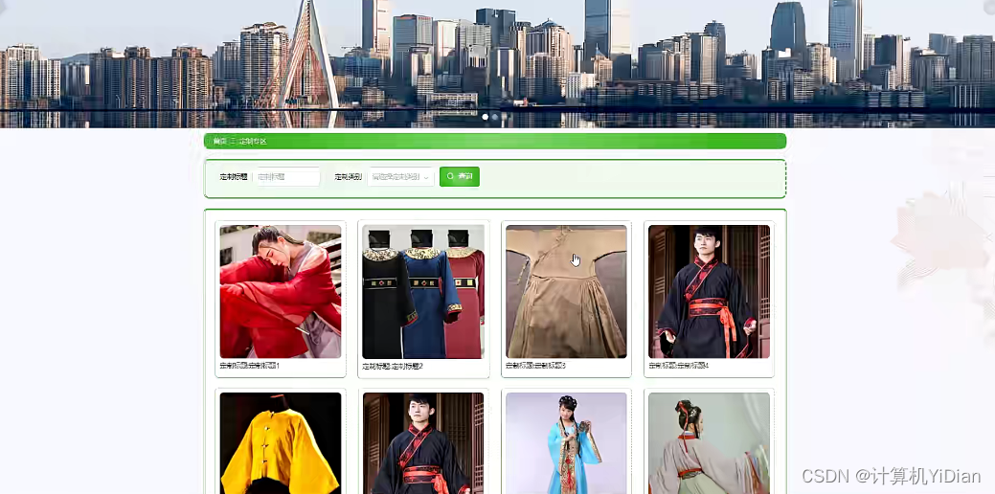Click the caption 定制标题:定制标题1
Screen dimensions: 995x494
point(249,366)
